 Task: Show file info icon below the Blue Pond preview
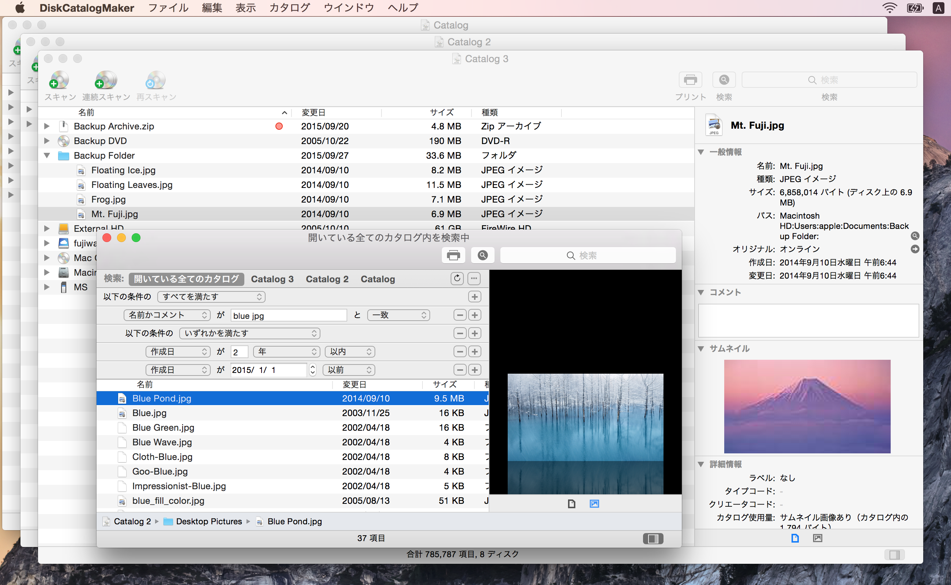click(x=571, y=504)
